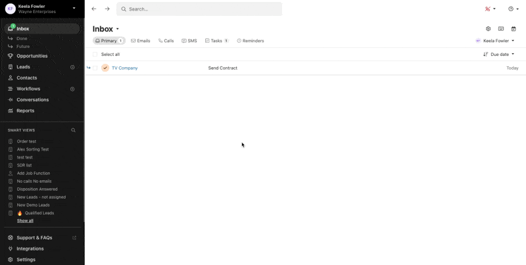
Task: Open the Inbox in the sidebar
Action: tap(42, 29)
